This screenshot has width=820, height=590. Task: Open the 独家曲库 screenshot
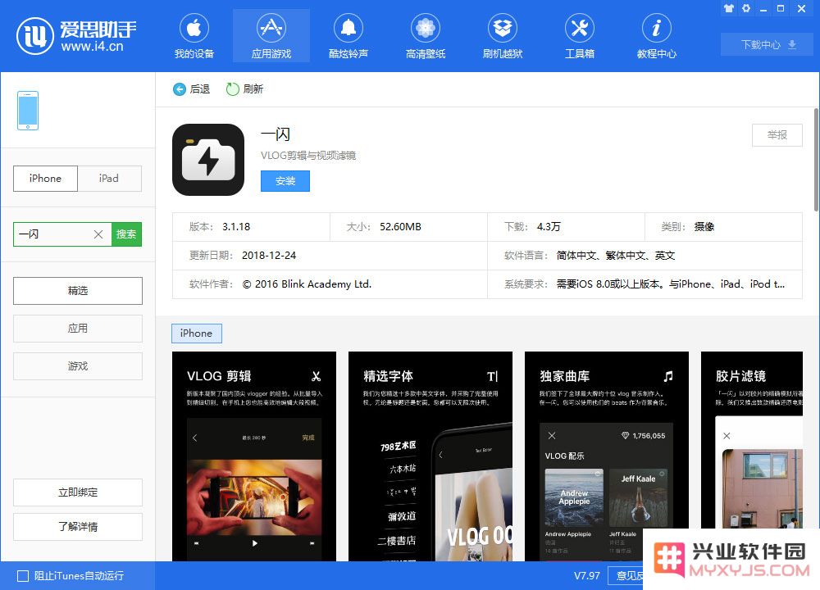pyautogui.click(x=607, y=456)
